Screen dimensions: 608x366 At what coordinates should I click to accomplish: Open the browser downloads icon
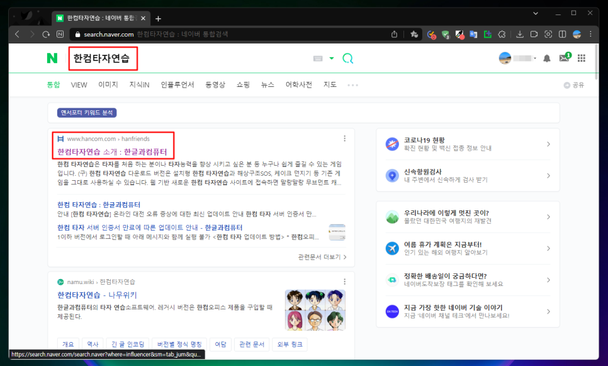coord(520,34)
